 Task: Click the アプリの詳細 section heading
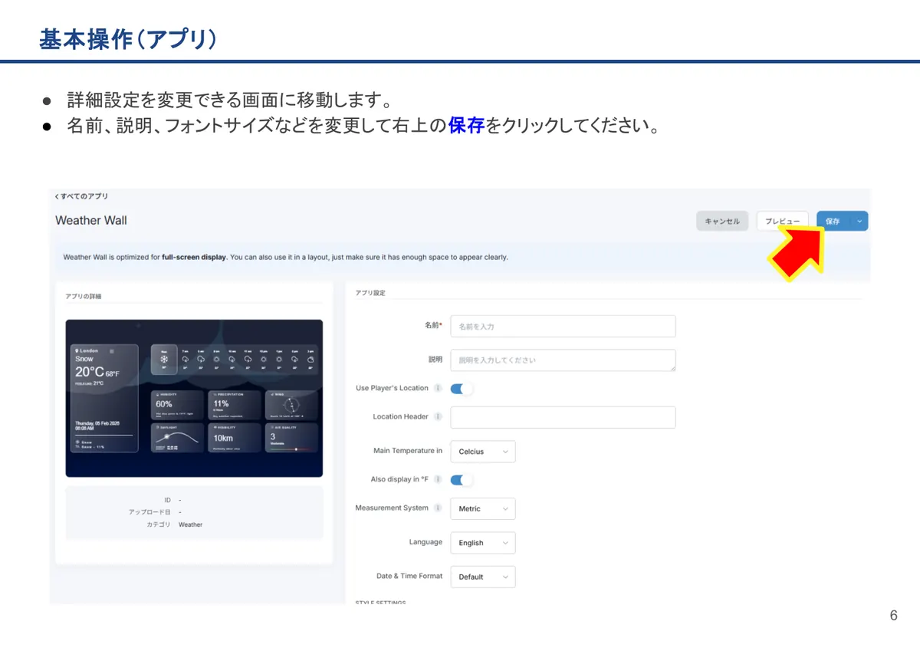(83, 296)
